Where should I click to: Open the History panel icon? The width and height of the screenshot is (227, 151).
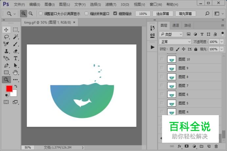[152, 28]
